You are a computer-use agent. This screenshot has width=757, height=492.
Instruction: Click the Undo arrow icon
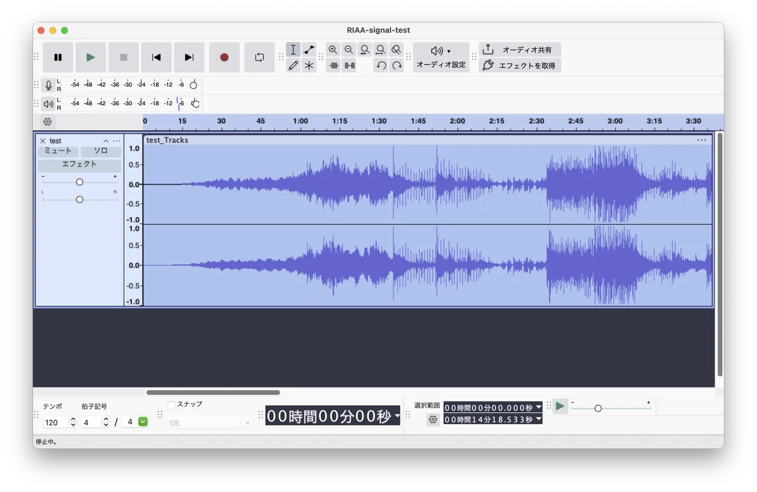coord(381,66)
